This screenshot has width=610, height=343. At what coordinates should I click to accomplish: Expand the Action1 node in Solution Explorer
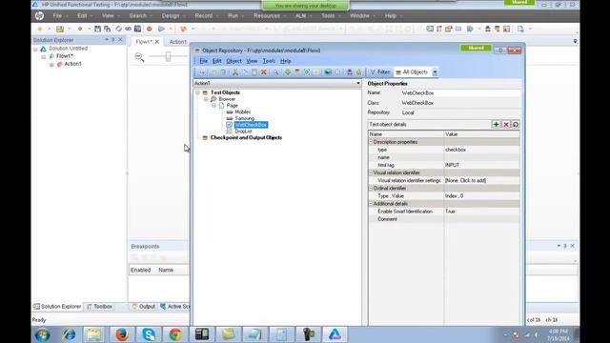pos(51,65)
